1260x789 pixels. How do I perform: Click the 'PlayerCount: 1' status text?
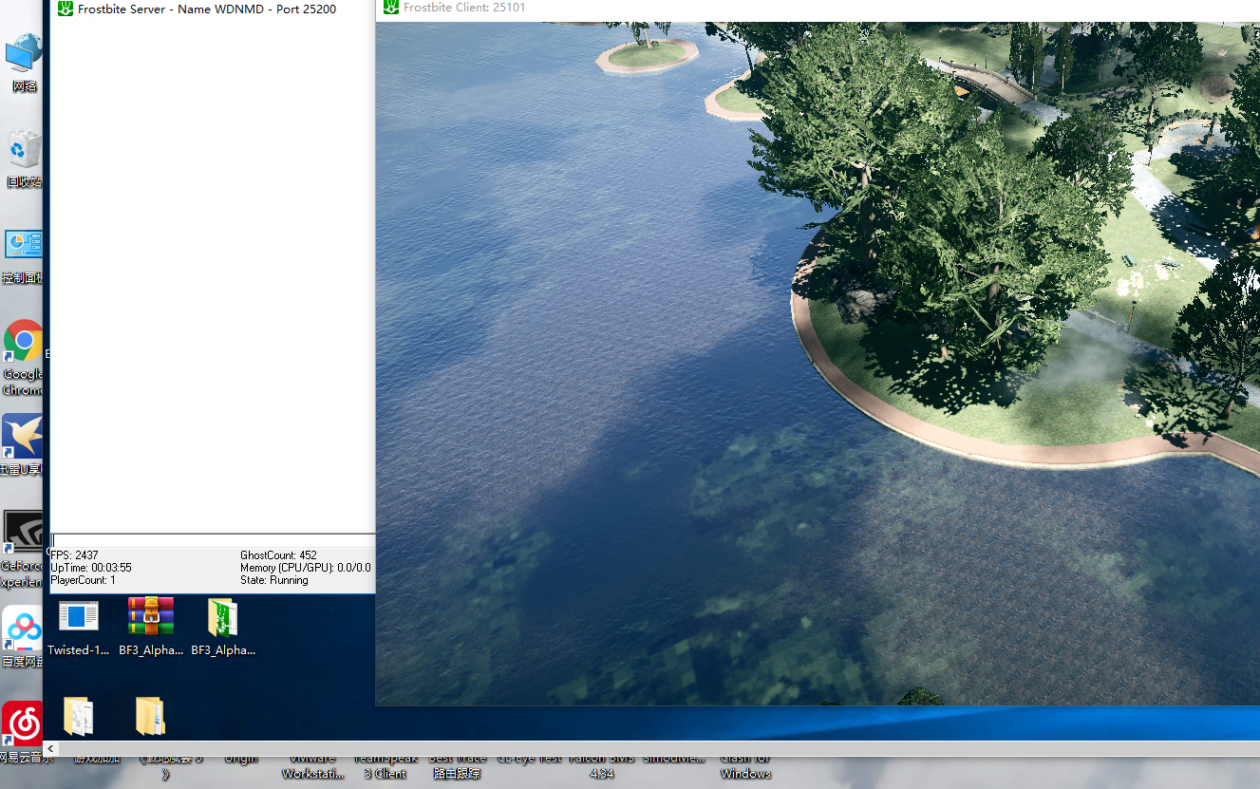(x=83, y=580)
